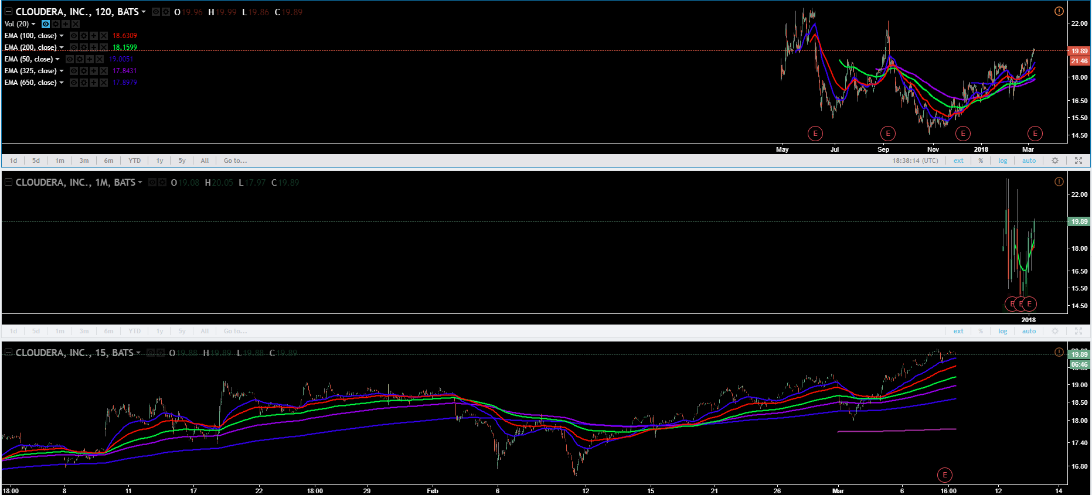Open settings gear for EMA (325, close)

coord(84,71)
